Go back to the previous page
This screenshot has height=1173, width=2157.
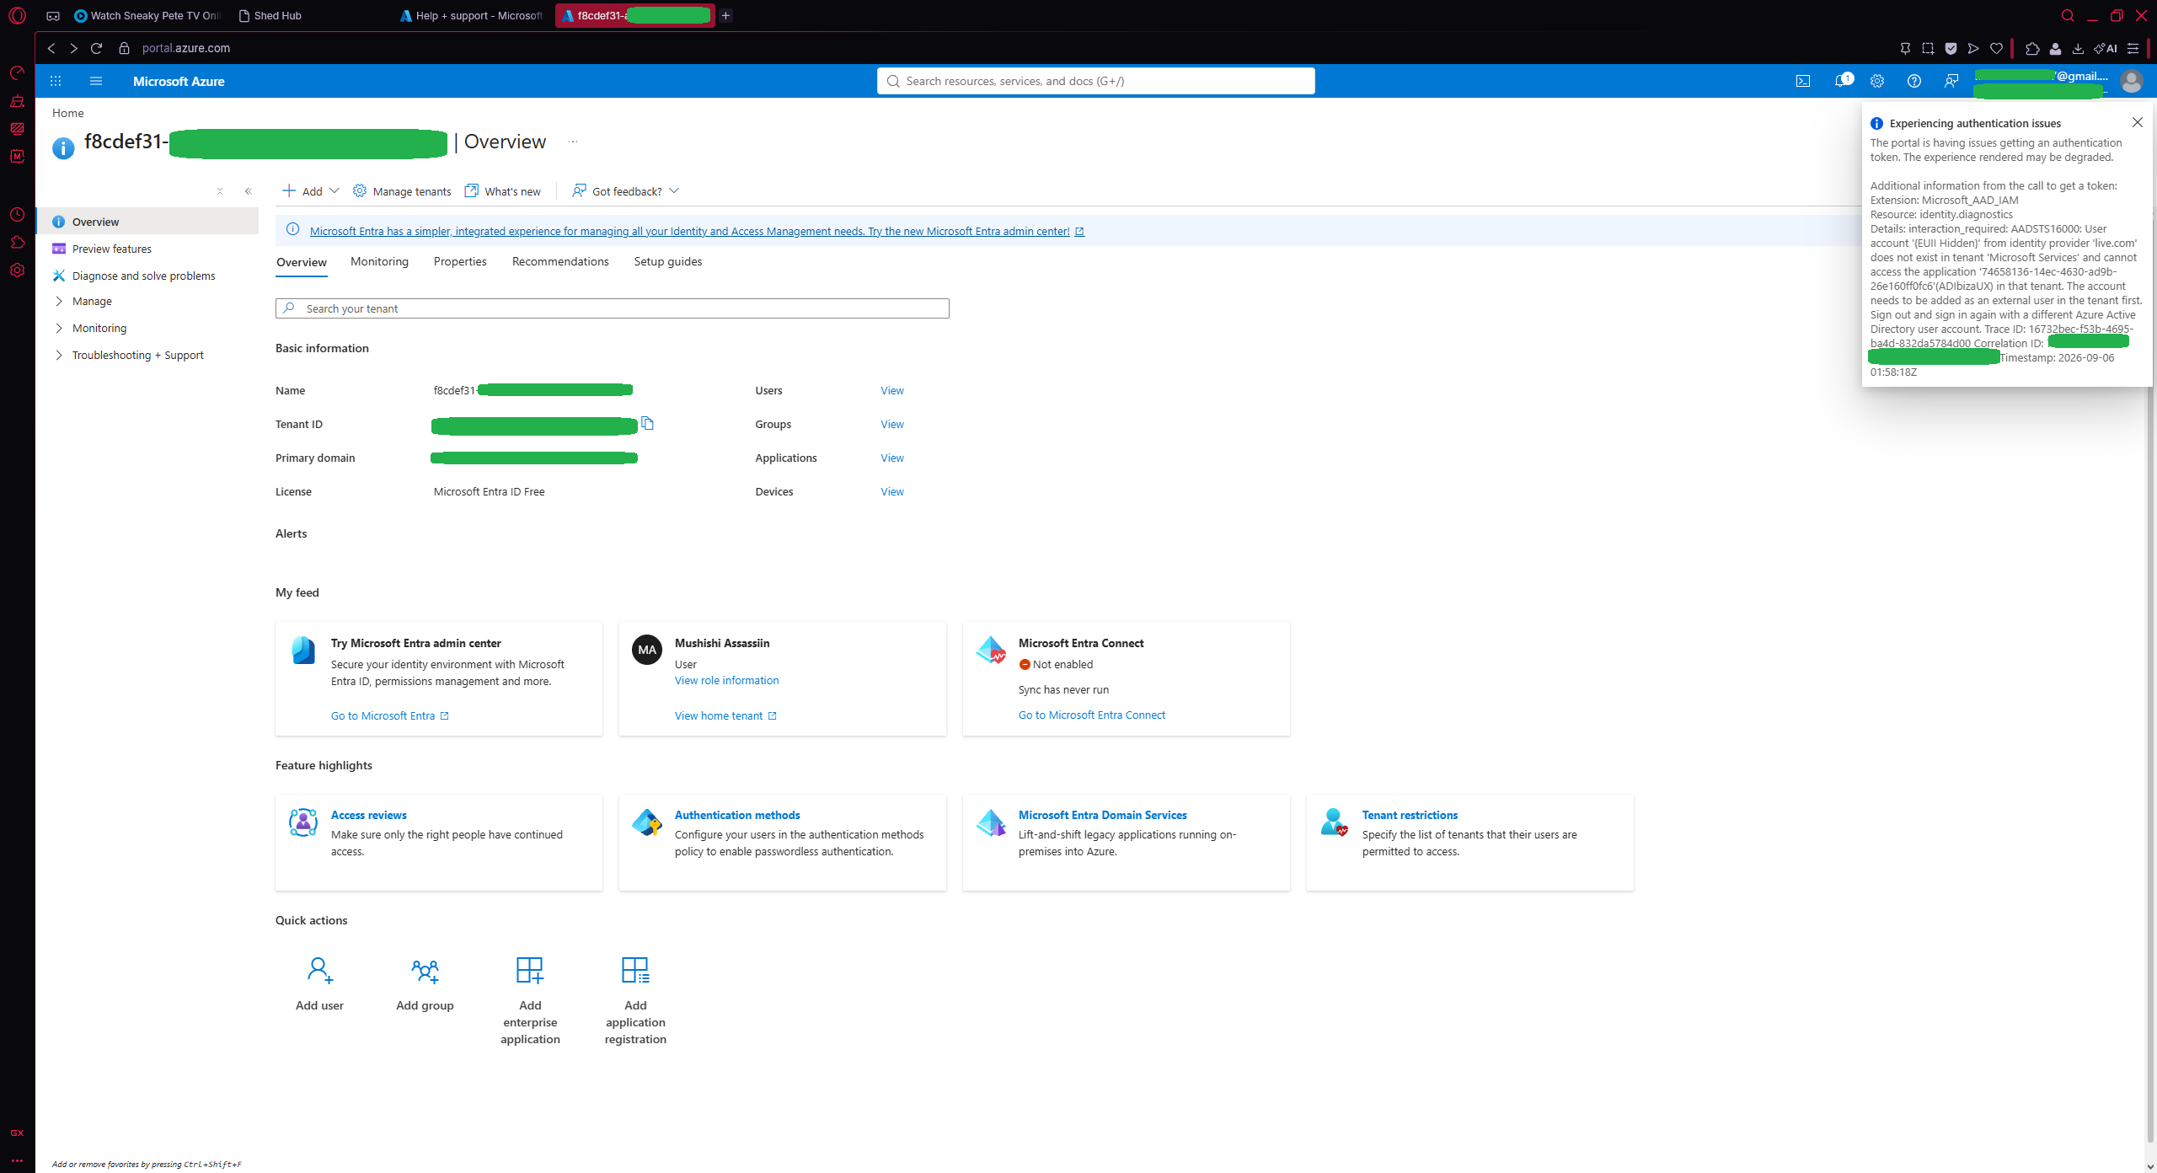point(51,48)
